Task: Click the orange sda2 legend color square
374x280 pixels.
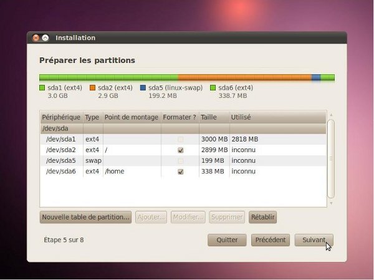Action: point(93,88)
